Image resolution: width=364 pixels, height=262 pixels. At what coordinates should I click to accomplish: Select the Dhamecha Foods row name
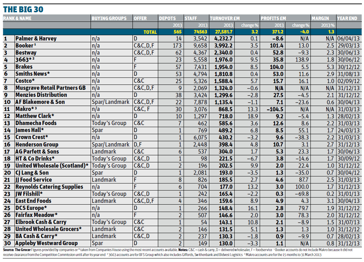pyautogui.click(x=36, y=123)
